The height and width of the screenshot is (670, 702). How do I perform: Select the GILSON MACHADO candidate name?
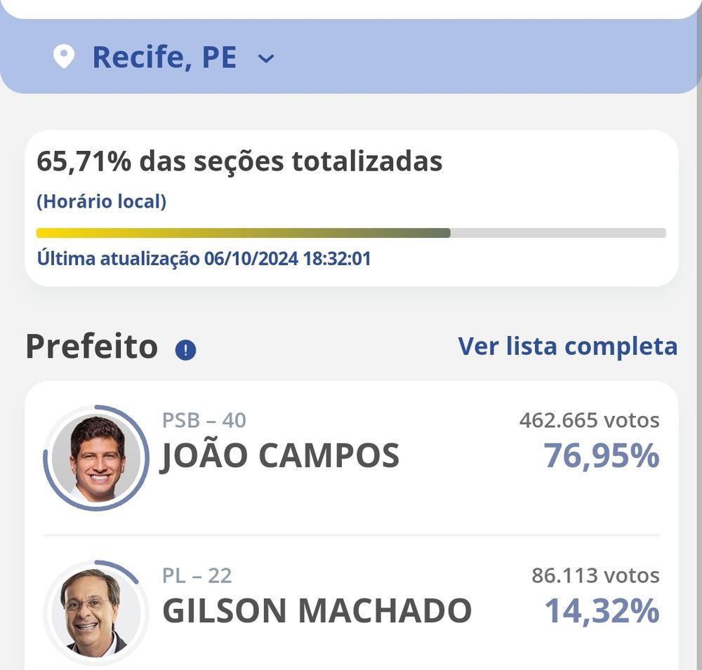317,610
